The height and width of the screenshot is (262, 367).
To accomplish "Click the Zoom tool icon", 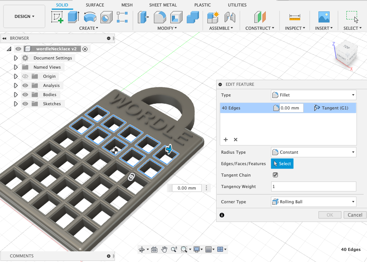I will pyautogui.click(x=174, y=249).
